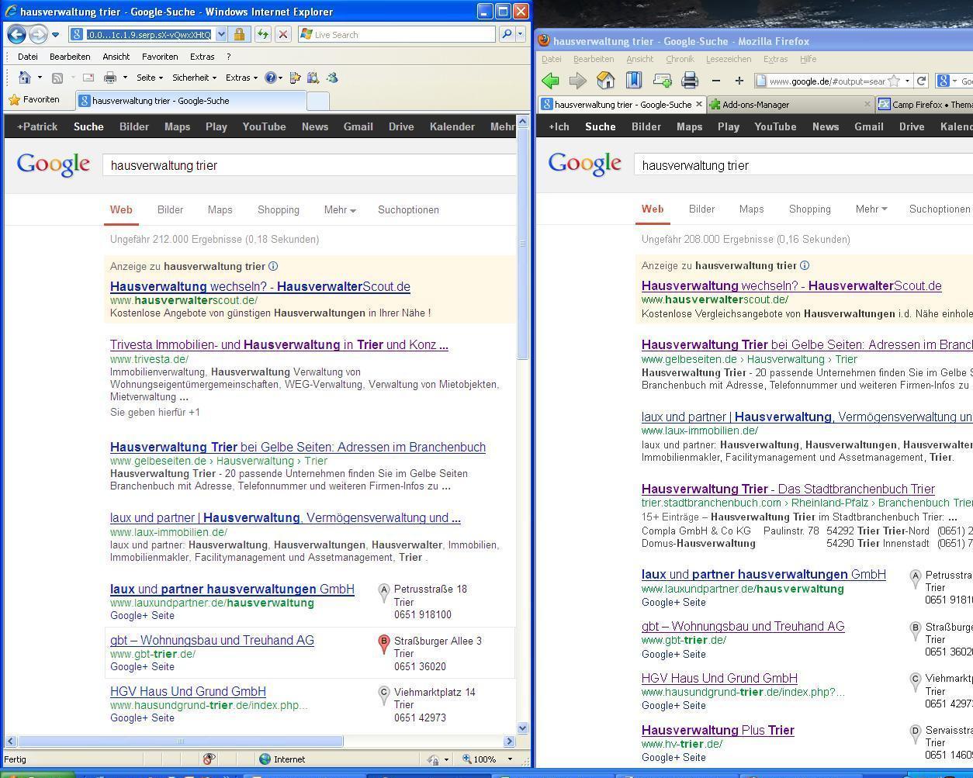
Task: Click the Internet Explorer stop button
Action: point(283,34)
